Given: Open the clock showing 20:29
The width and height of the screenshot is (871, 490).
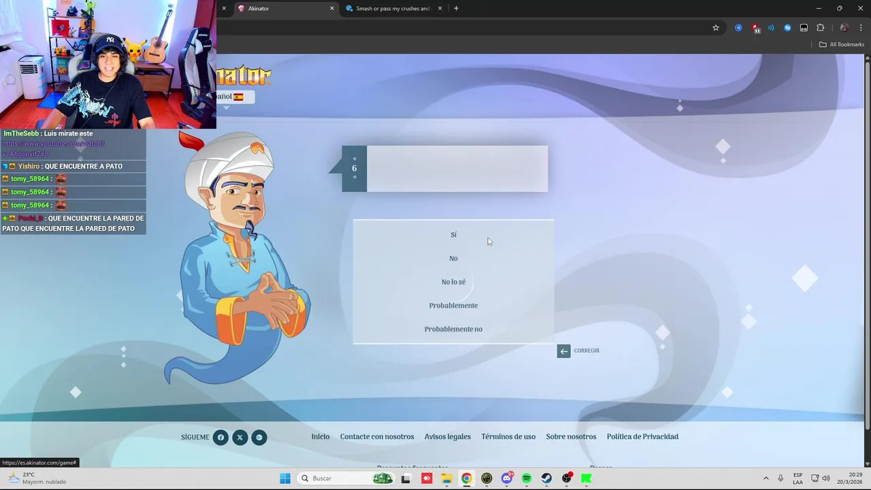Looking at the screenshot, I should point(850,478).
